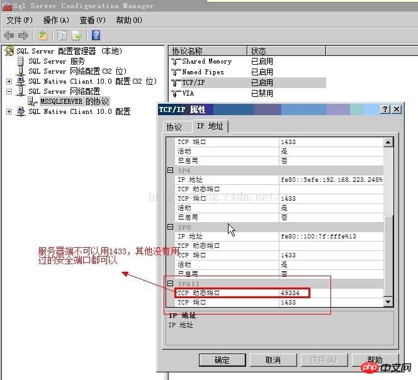Expand SQL Native Client 10.0 配置 node
The height and width of the screenshot is (380, 418).
point(9,111)
